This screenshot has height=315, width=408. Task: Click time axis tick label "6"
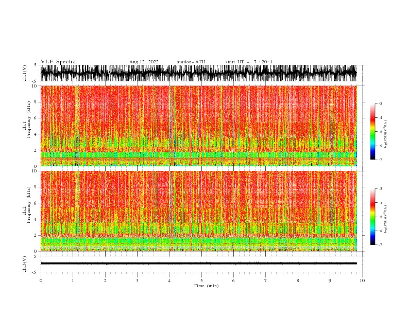click(233, 281)
